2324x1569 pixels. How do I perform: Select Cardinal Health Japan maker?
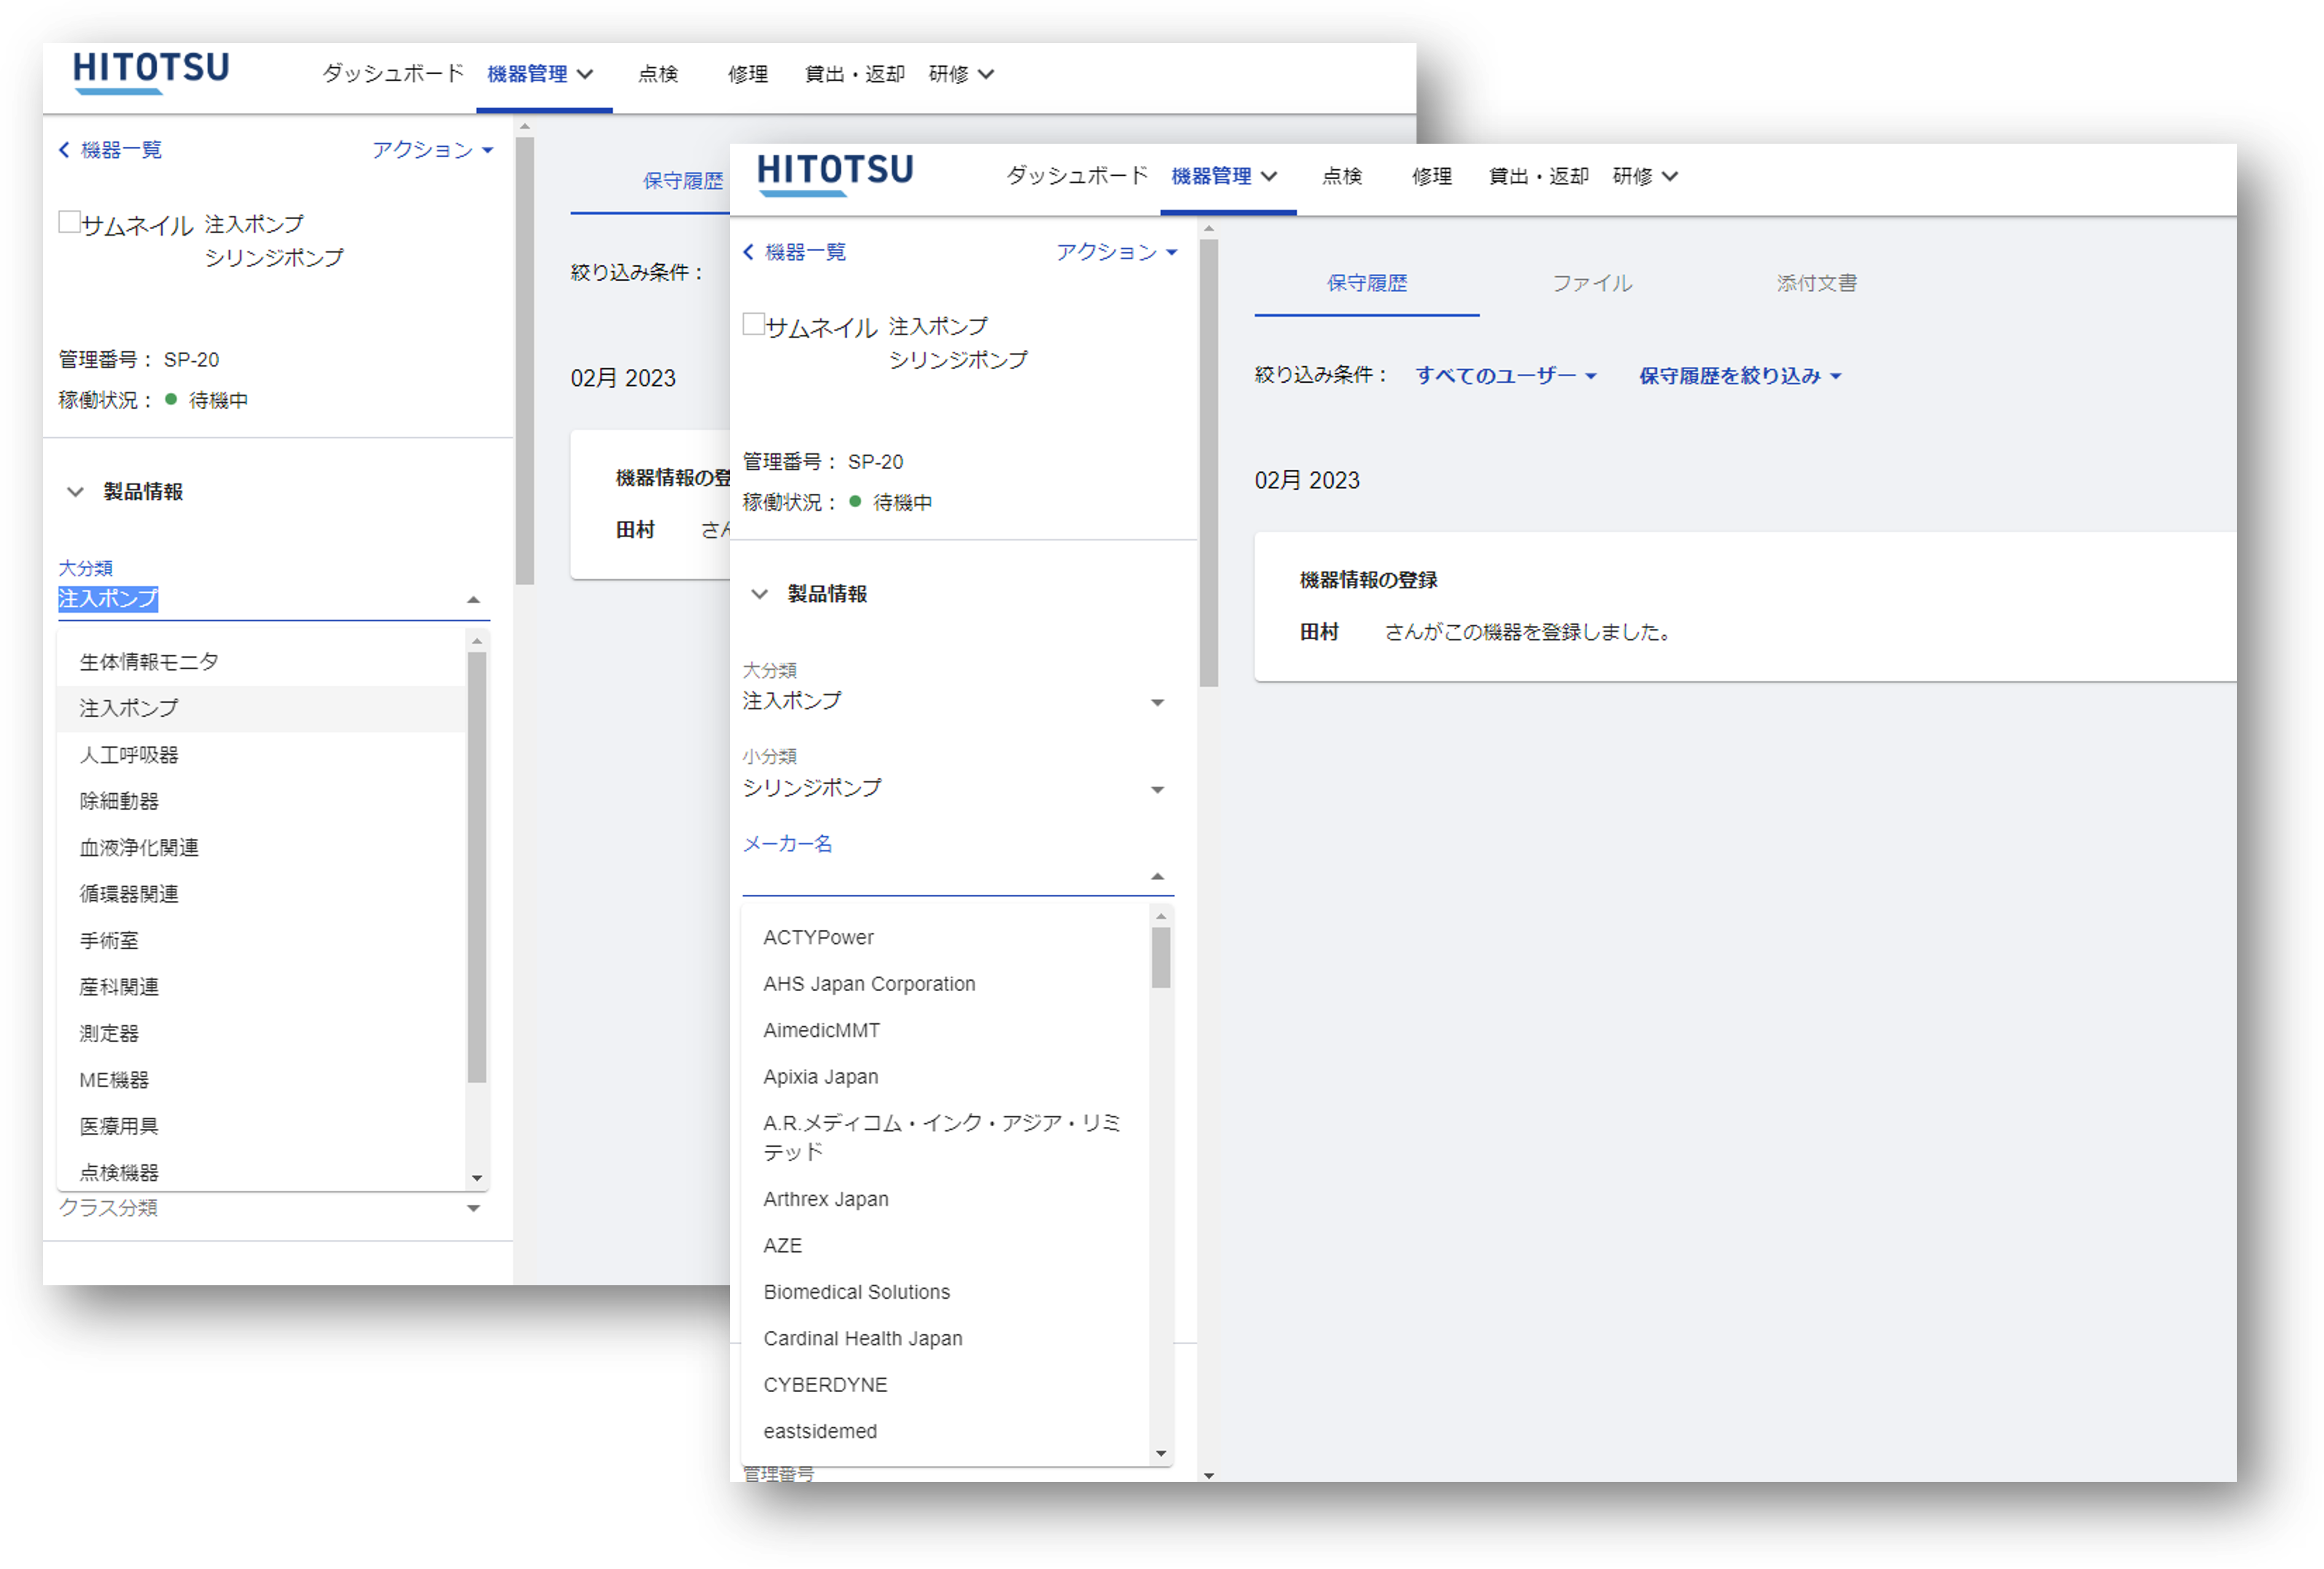tap(946, 1338)
